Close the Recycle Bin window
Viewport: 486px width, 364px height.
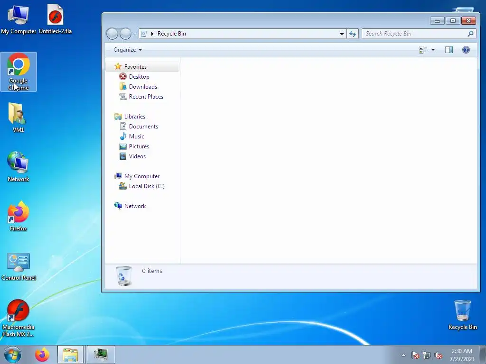[x=468, y=21]
